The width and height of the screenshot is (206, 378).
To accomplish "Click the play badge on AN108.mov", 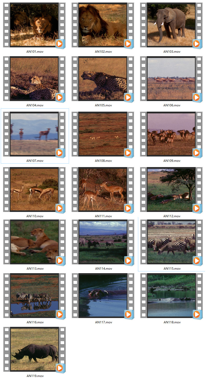I will click(128, 153).
